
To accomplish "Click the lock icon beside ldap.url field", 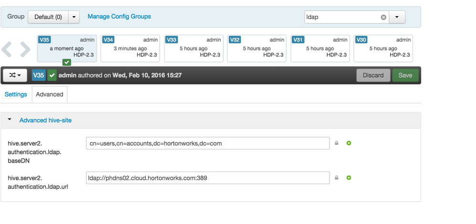I will (x=336, y=178).
